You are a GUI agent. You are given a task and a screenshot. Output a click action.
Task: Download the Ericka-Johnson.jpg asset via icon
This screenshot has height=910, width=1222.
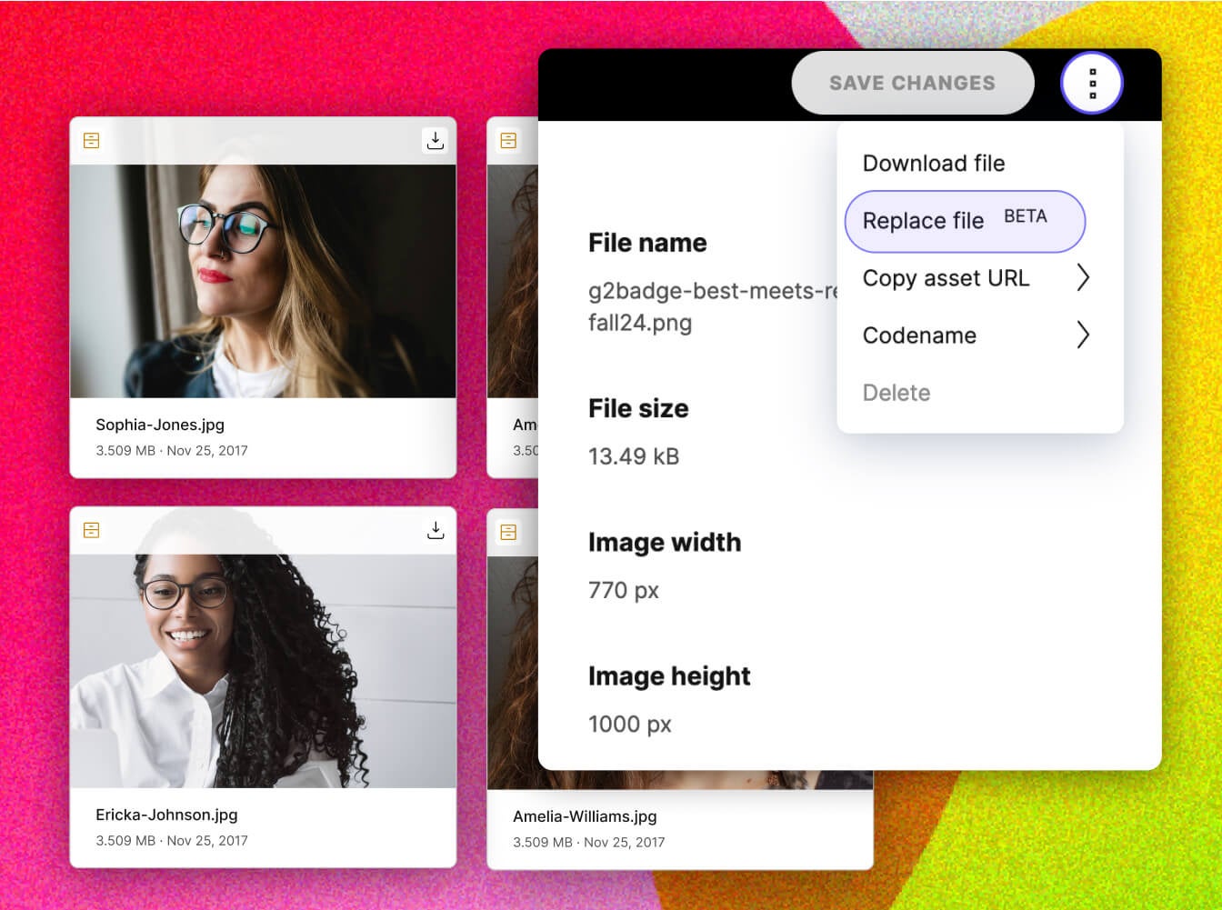[436, 530]
